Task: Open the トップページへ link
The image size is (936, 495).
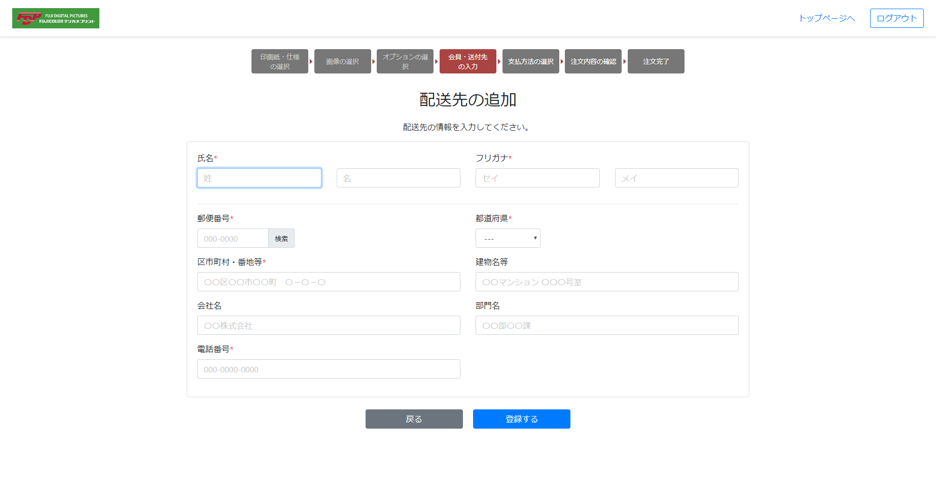Action: [827, 18]
